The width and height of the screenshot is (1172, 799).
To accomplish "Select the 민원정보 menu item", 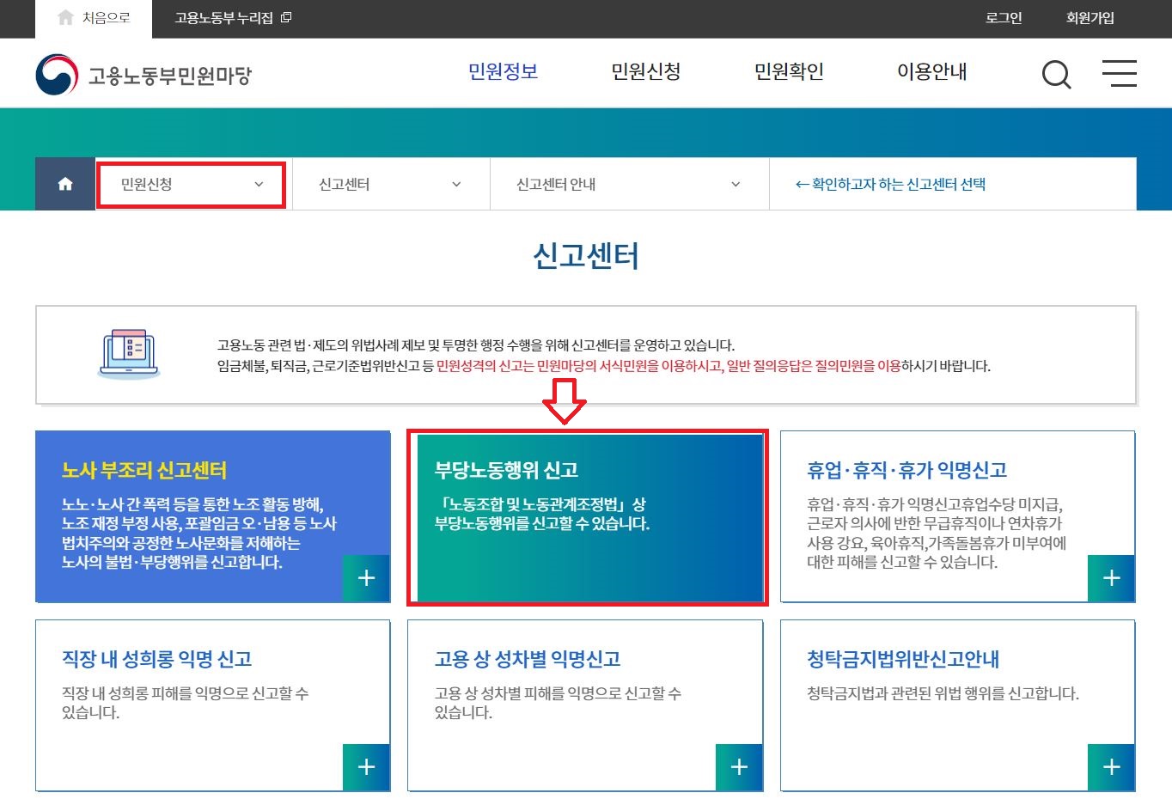I will pyautogui.click(x=503, y=72).
